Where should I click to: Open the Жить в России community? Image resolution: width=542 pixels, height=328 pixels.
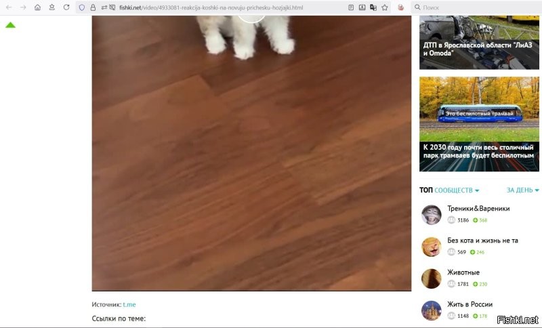pyautogui.click(x=470, y=304)
